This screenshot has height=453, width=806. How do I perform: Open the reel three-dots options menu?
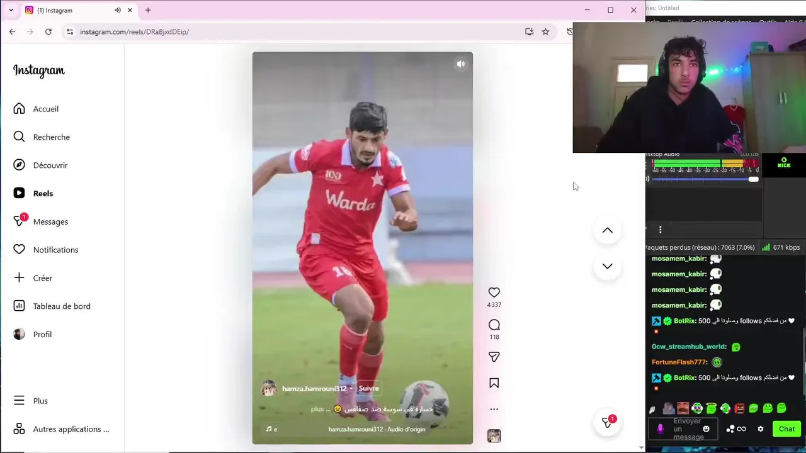494,409
